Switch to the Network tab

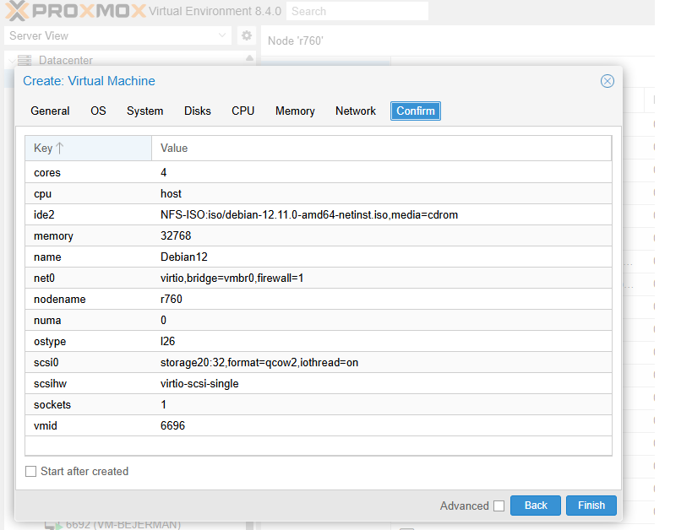(x=355, y=111)
